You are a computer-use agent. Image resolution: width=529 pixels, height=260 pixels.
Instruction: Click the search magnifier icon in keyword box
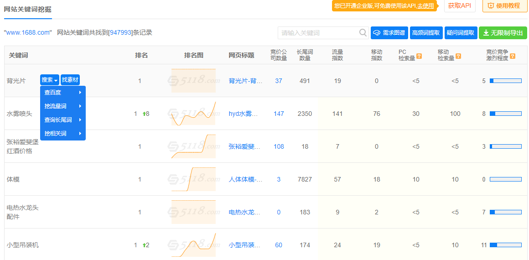coord(363,33)
